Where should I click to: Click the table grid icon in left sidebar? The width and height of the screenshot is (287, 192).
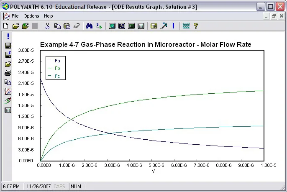(x=8, y=110)
